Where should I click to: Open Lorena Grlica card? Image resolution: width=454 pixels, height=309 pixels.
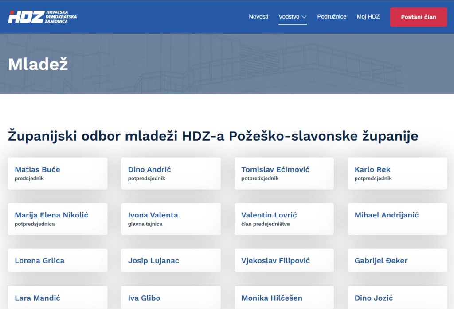[x=58, y=260]
